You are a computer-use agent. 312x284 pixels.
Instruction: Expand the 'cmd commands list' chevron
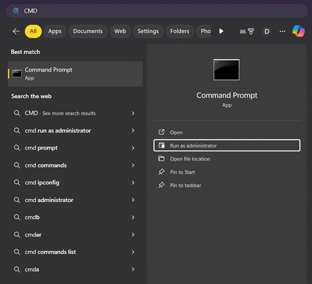(x=133, y=252)
